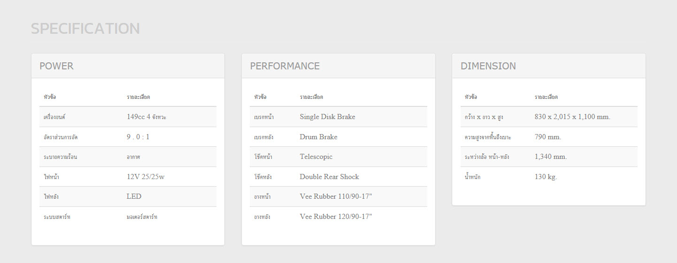Select the 12V 25/25w headlight row

(128, 177)
